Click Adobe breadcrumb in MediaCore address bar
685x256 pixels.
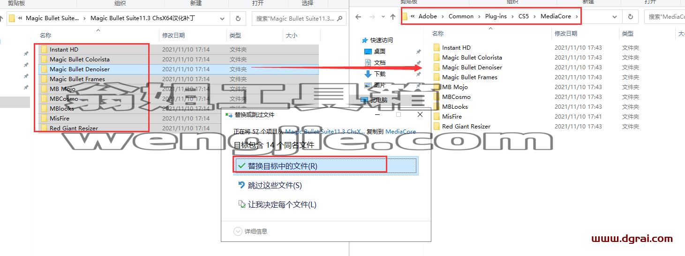point(428,16)
